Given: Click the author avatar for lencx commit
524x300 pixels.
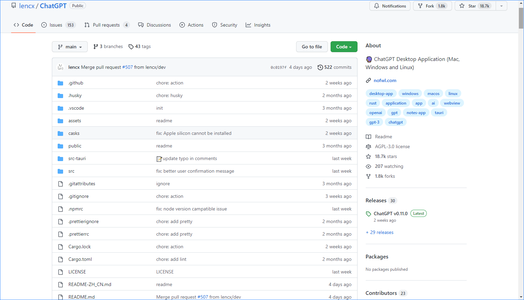Looking at the screenshot, I should coord(60,67).
